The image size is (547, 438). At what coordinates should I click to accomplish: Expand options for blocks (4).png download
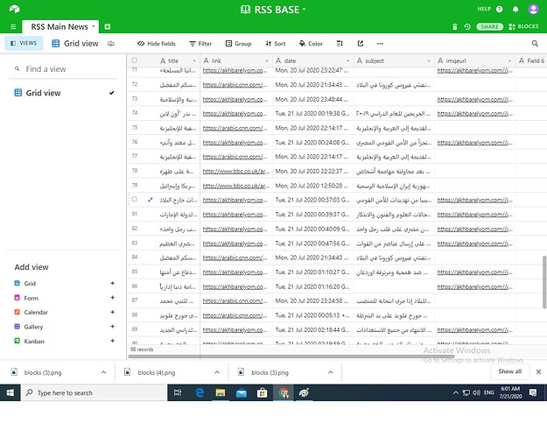(x=217, y=372)
